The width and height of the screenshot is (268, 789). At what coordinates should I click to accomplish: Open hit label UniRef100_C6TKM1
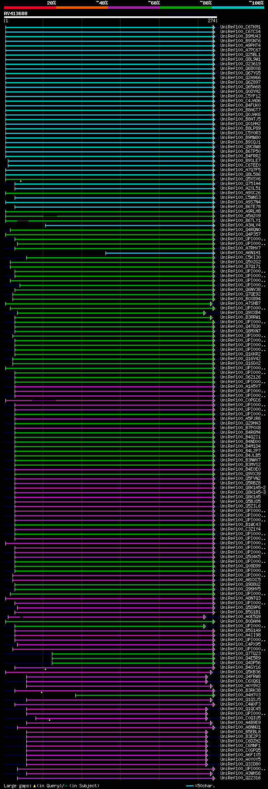pos(240,27)
